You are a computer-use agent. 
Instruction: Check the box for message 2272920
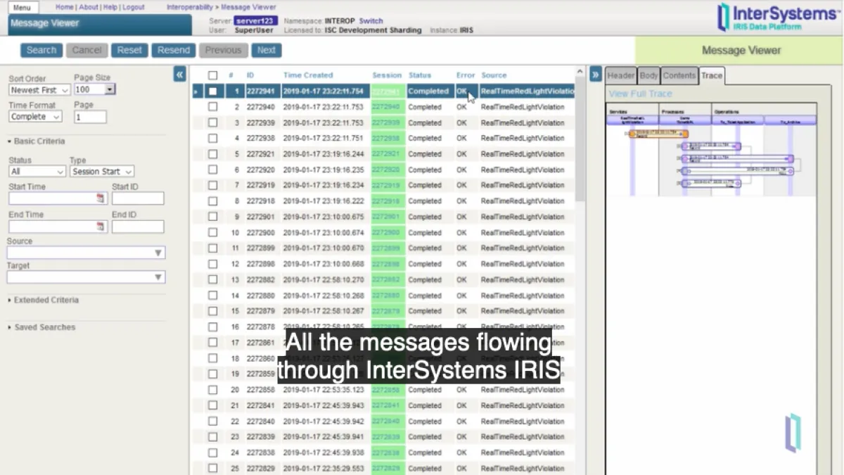(x=212, y=170)
